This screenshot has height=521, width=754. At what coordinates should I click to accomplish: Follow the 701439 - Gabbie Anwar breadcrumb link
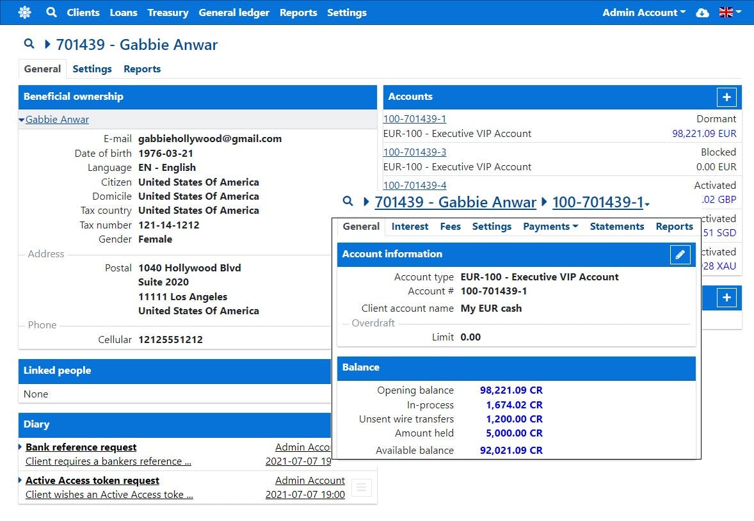455,202
